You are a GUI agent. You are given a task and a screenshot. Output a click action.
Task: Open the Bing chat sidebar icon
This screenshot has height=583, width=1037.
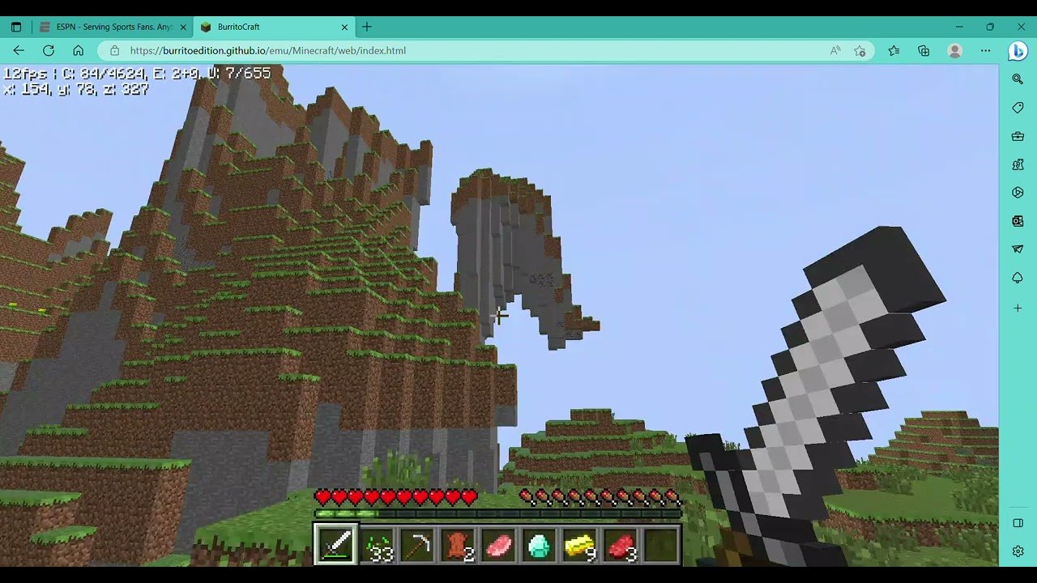(1018, 50)
